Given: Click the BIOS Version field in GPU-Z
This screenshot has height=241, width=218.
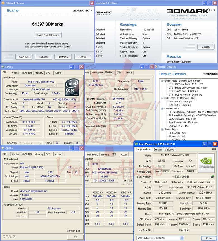Looking at the screenshot, I should click(x=181, y=177).
